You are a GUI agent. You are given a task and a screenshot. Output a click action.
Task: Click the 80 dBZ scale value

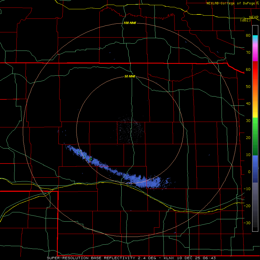(x=248, y=35)
